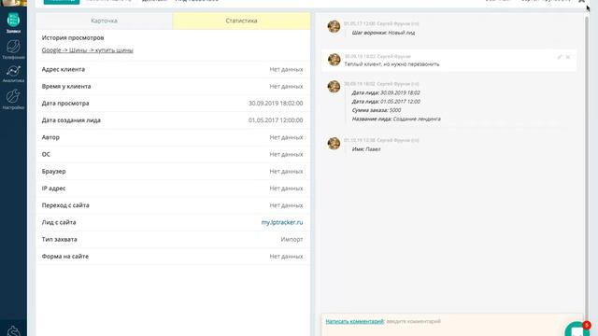
Task: Click avatar next to 'Имя: Павел' entry
Action: [x=334, y=143]
